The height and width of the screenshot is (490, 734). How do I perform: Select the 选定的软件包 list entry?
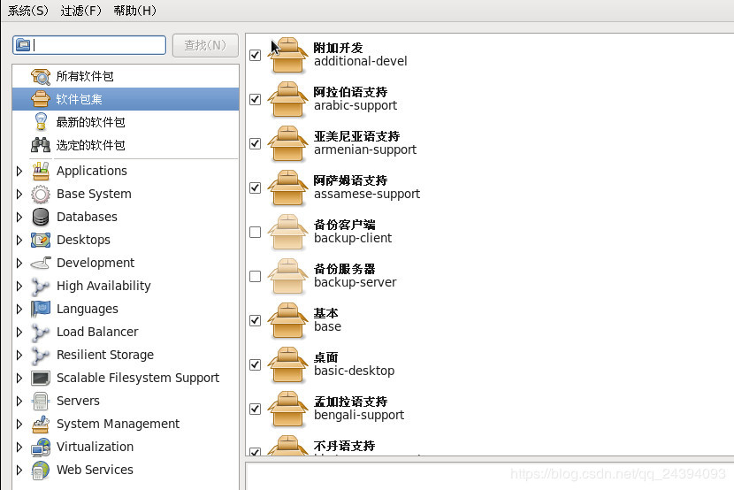[126, 145]
